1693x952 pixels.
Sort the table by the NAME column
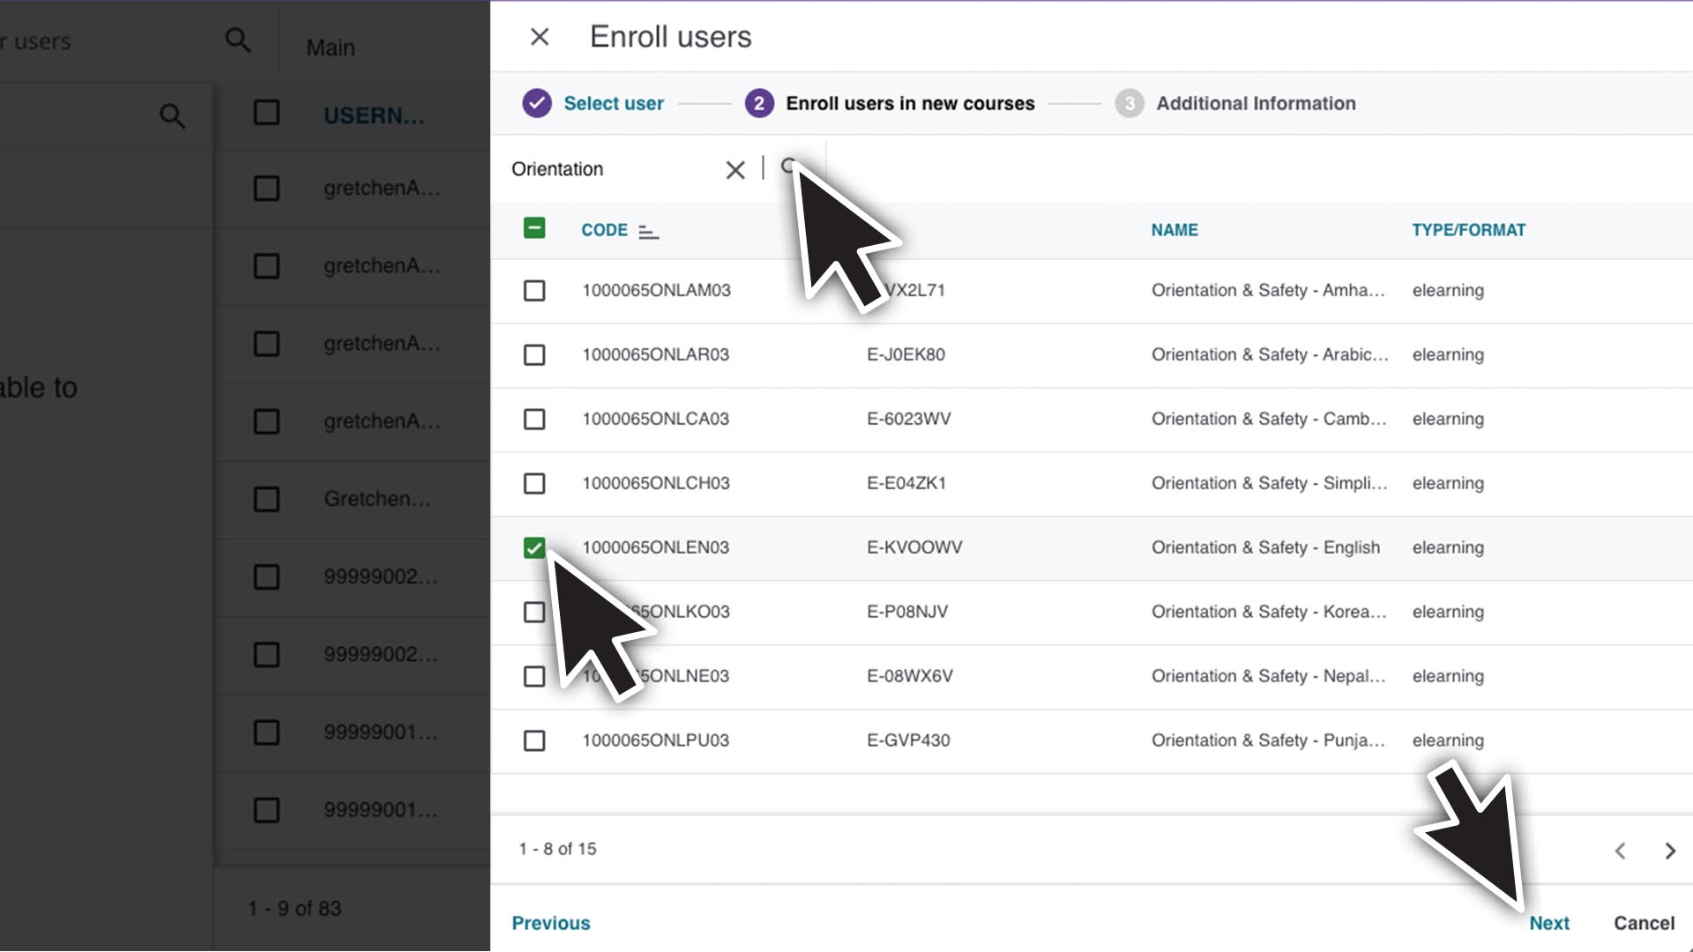(1174, 230)
